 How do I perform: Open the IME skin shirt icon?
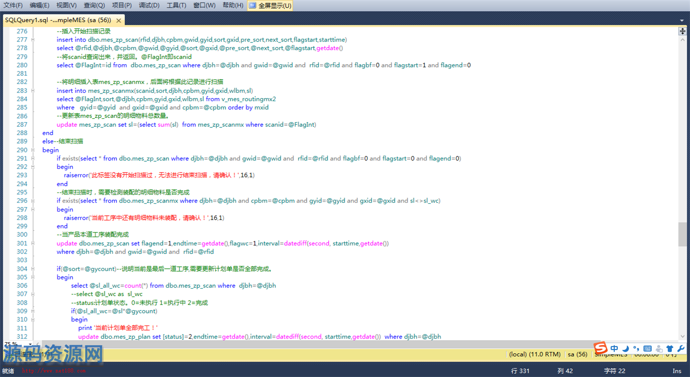coord(670,348)
